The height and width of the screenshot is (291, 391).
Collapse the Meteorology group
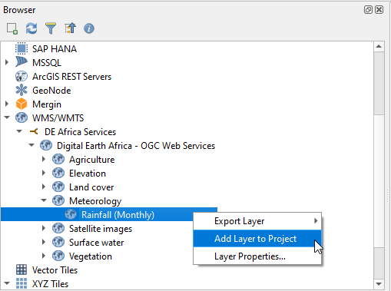click(44, 200)
